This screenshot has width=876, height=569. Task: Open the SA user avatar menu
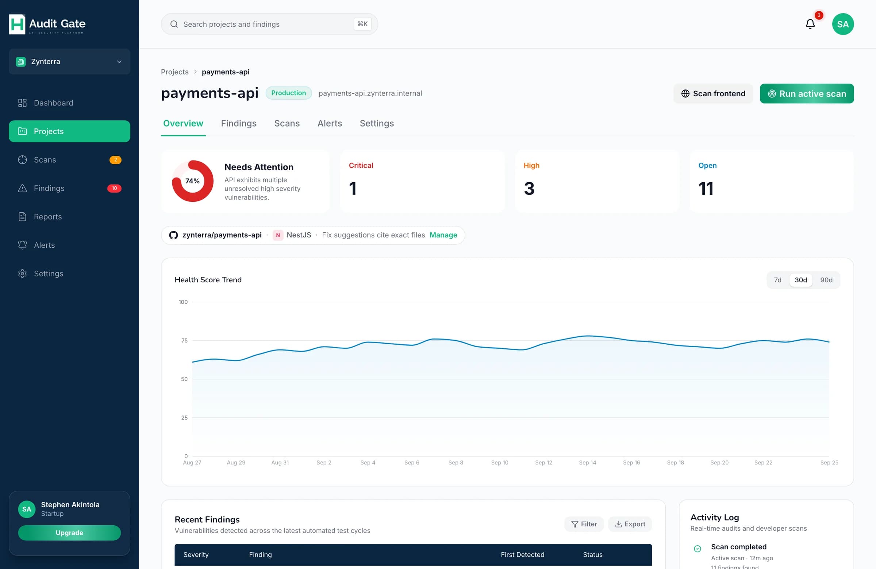843,24
